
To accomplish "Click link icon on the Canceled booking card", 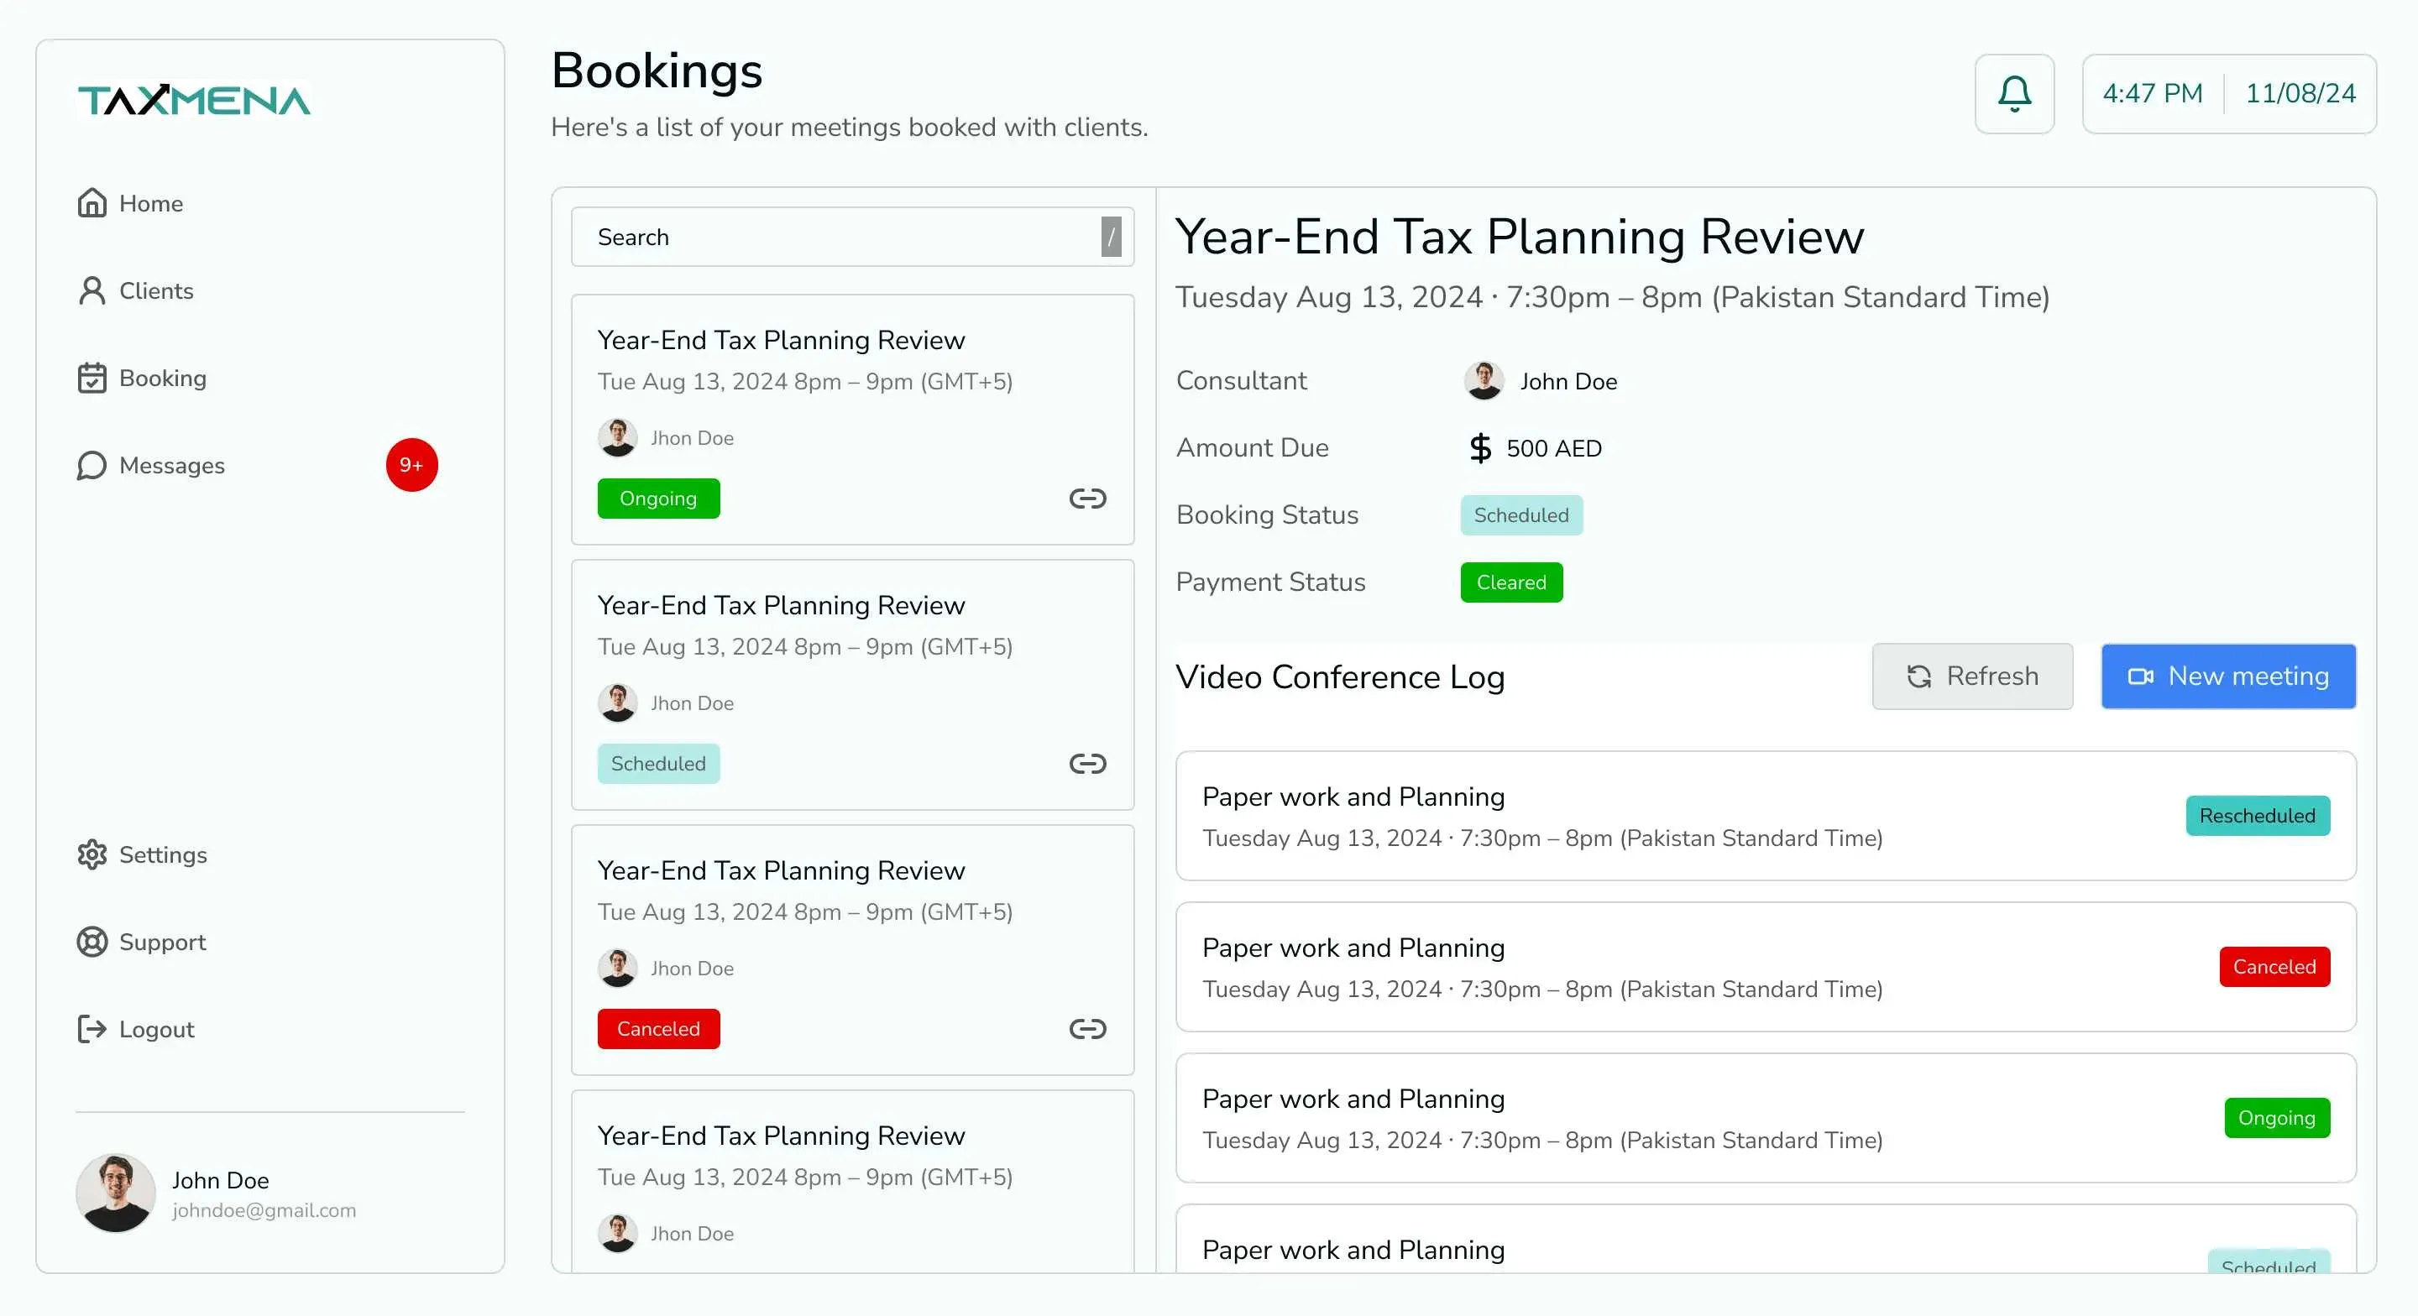I will pyautogui.click(x=1088, y=1029).
